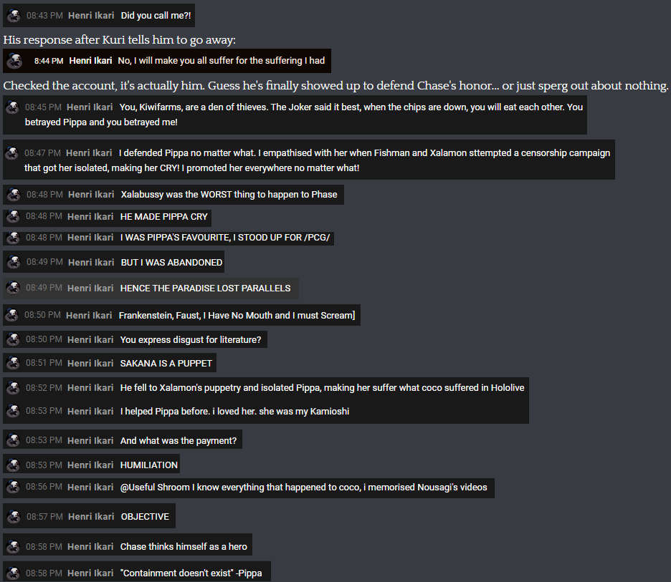Viewport: 671px width, 582px height.
Task: Click avatar beside 'SAKANA IS A PUPPET'
Action: point(13,363)
